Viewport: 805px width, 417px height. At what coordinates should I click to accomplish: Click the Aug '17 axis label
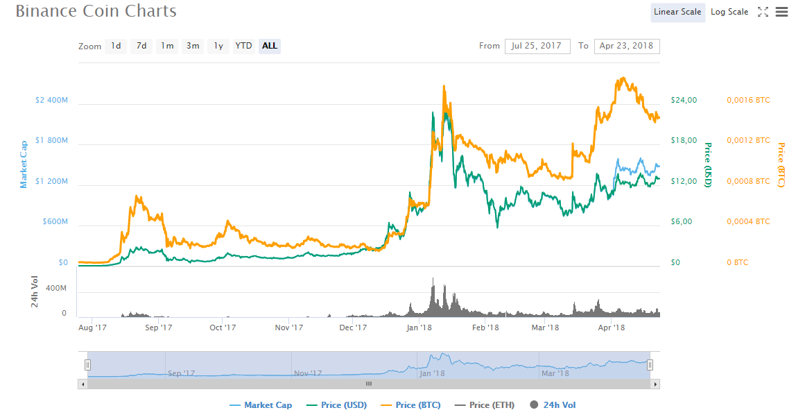point(92,327)
